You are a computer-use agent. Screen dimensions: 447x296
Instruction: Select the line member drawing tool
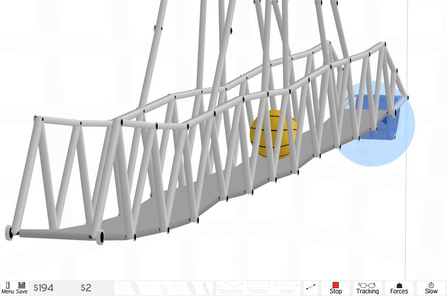click(311, 288)
